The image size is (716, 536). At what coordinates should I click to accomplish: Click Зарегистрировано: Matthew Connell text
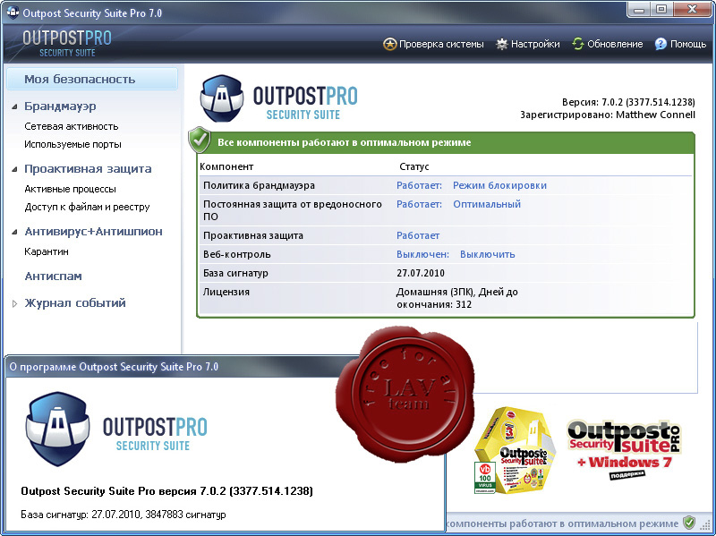click(608, 115)
